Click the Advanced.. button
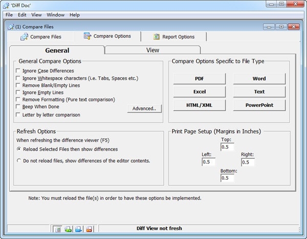The width and height of the screenshot is (307, 239). (144, 108)
